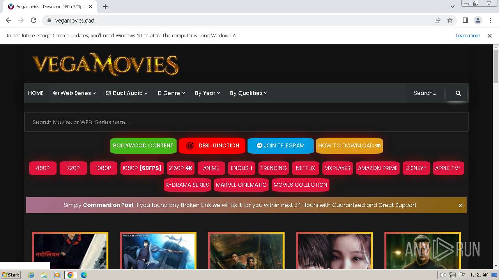Open the volume speaker tray icon
The height and width of the screenshot is (280, 499).
pyautogui.click(x=443, y=275)
